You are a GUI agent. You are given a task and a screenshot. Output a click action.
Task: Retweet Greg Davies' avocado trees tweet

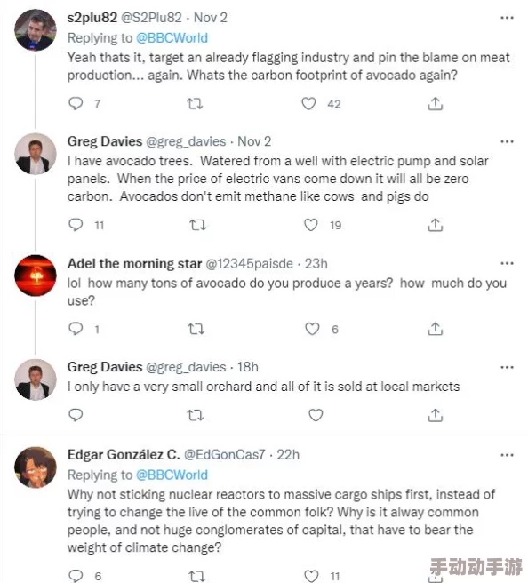click(x=197, y=225)
